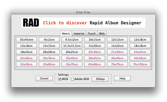Viewport: 167px width, 102px height.
Task: Choose the 50x70cm crop size
Action: [72, 64]
